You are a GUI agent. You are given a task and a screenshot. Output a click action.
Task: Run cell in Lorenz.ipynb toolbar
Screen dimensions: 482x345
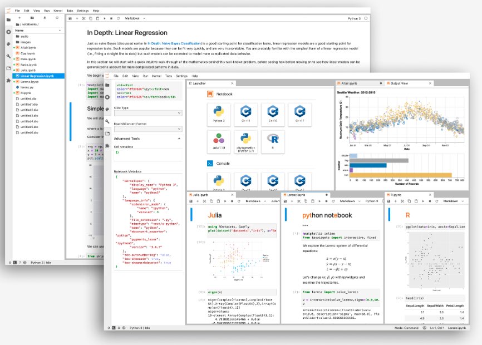pyautogui.click(x=319, y=201)
